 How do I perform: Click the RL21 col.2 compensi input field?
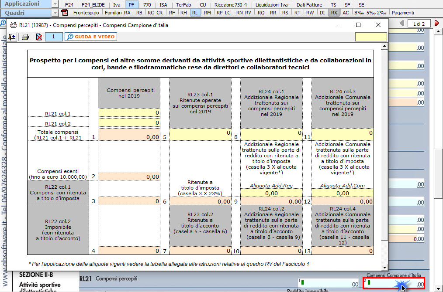129,122
